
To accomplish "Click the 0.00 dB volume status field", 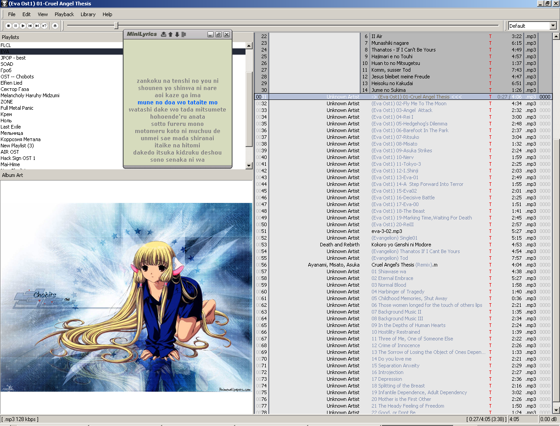I will click(548, 419).
